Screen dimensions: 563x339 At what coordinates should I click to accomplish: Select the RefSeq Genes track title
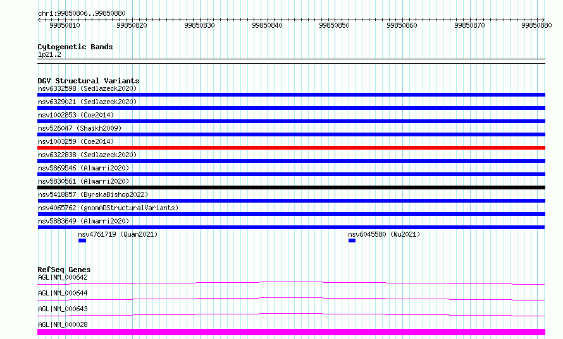65,270
